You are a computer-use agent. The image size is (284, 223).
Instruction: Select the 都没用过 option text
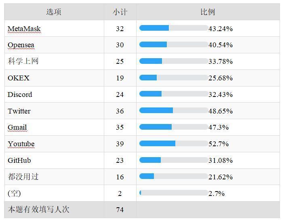(x=23, y=177)
